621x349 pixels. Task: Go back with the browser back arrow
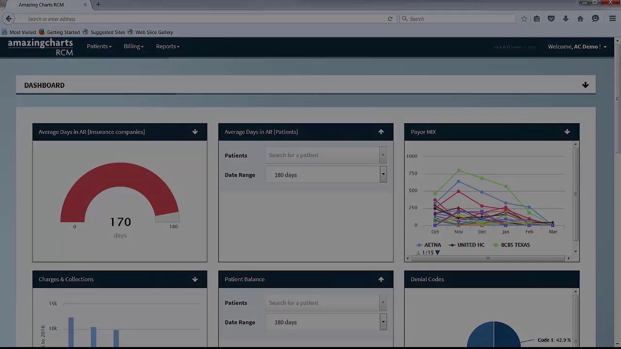(8, 19)
